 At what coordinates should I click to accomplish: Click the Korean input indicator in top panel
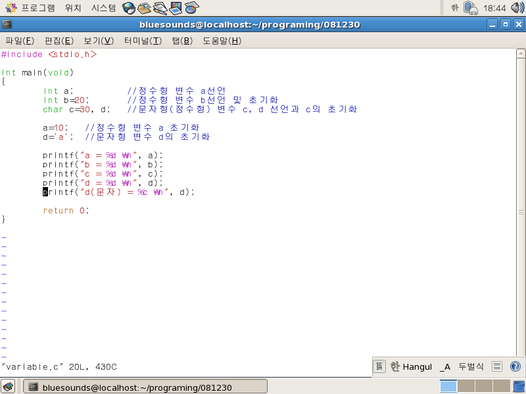tap(454, 8)
